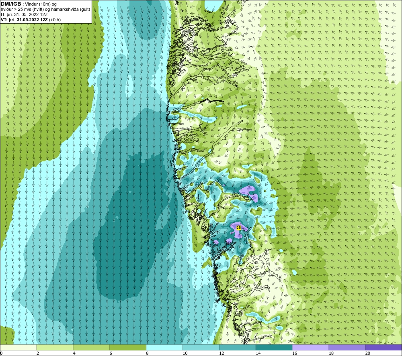Click the 10–12 m/s cyan legend swatch
Screen dimensions: 402x356
(201, 347)
